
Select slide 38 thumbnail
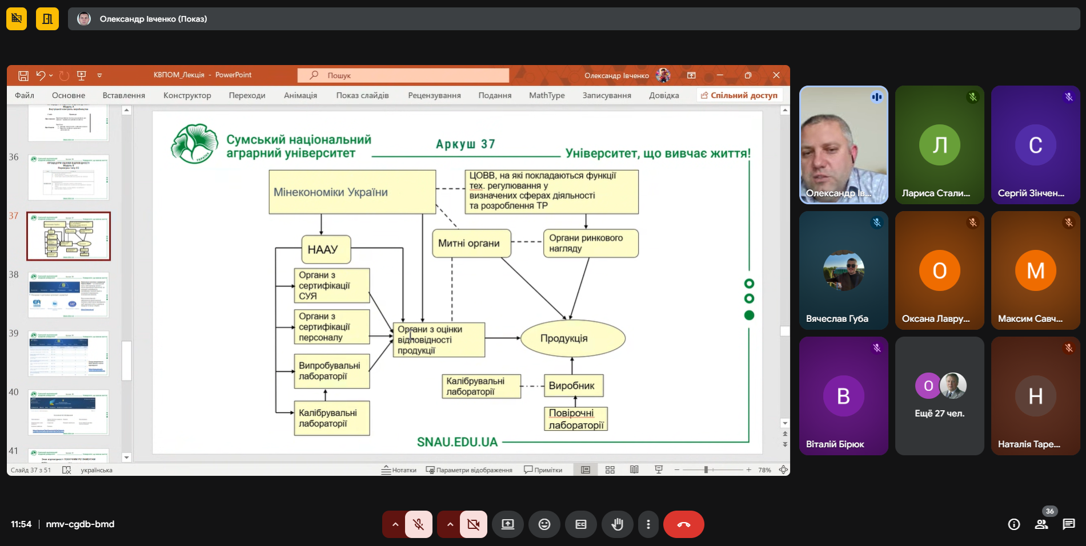click(69, 295)
